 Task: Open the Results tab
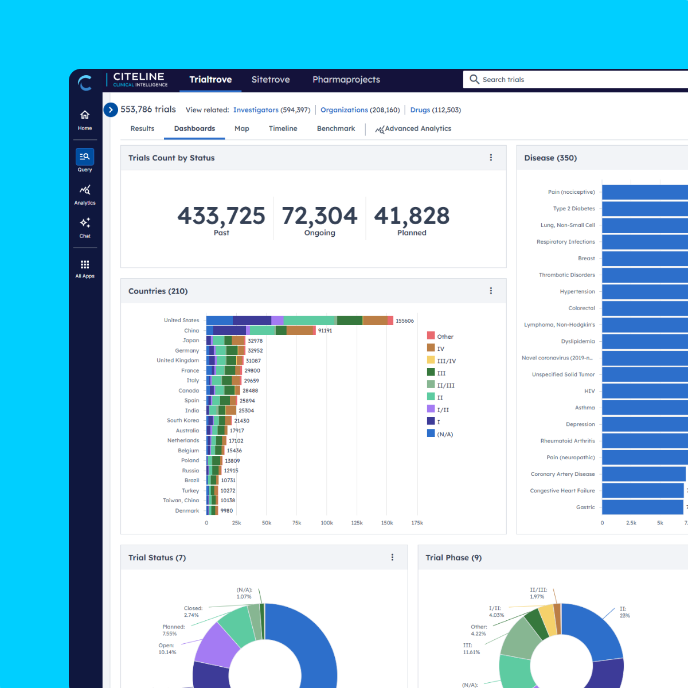[142, 128]
